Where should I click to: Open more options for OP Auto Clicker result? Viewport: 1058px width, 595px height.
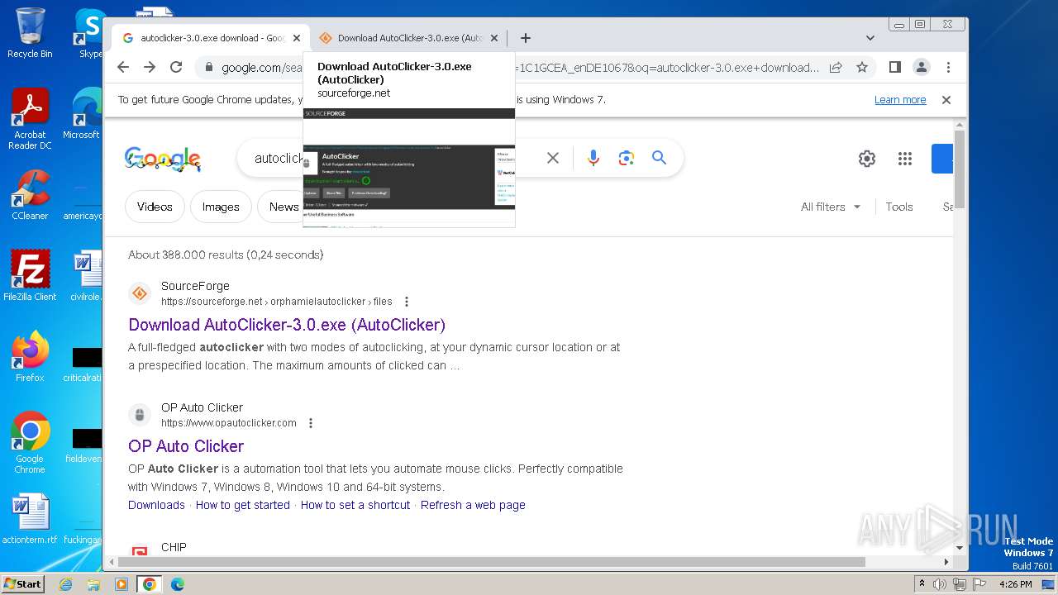311,423
